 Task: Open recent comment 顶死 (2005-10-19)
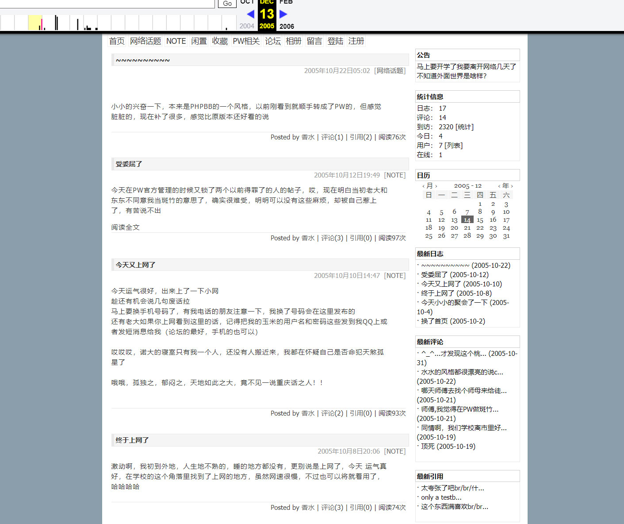(448, 447)
